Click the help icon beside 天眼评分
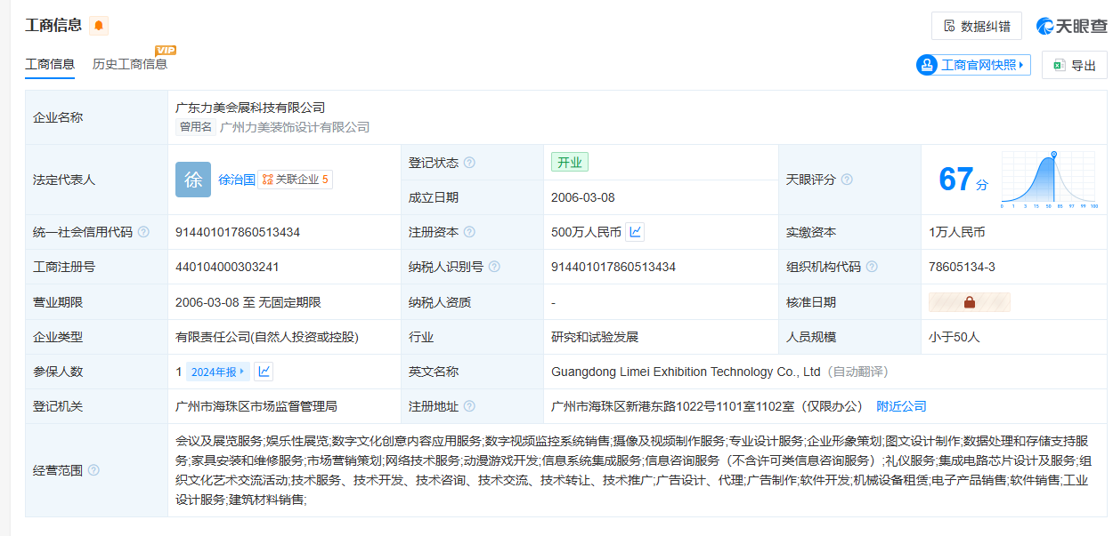Image resolution: width=1113 pixels, height=536 pixels. (847, 180)
